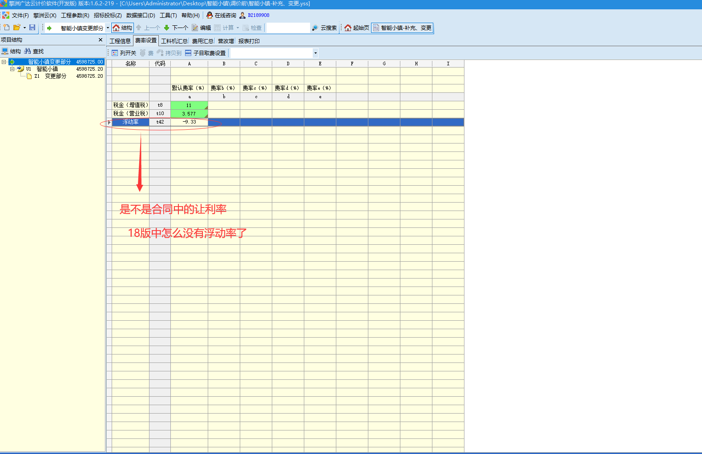Viewport: 702px width, 454px height.
Task: Collapse the 智能小镇变更部分 root tree node
Action: click(x=4, y=62)
